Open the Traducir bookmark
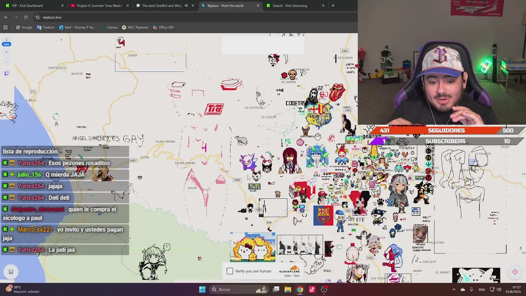The height and width of the screenshot is (296, 526). coord(46,28)
